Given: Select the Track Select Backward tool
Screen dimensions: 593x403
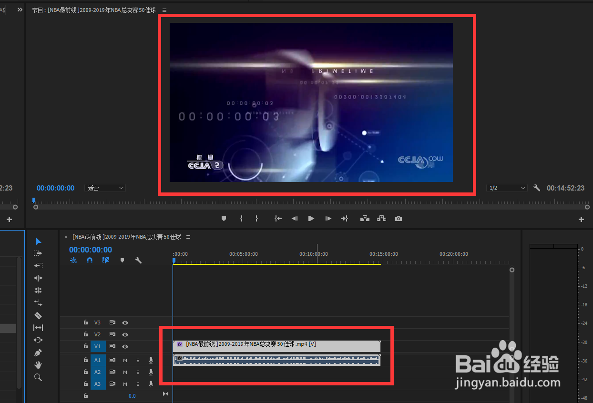Looking at the screenshot, I should pos(38,266).
